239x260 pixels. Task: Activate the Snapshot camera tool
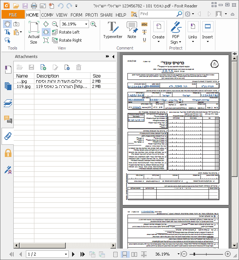tap(16, 24)
